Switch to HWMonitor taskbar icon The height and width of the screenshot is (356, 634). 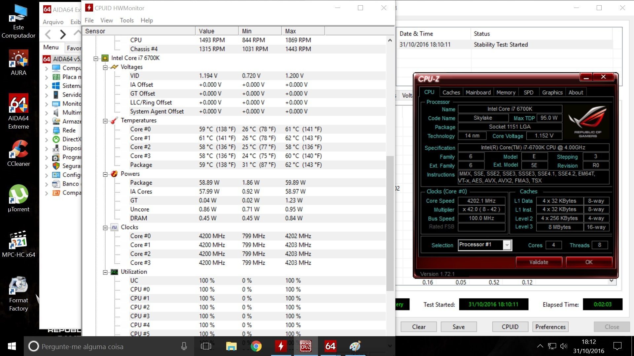pos(281,346)
